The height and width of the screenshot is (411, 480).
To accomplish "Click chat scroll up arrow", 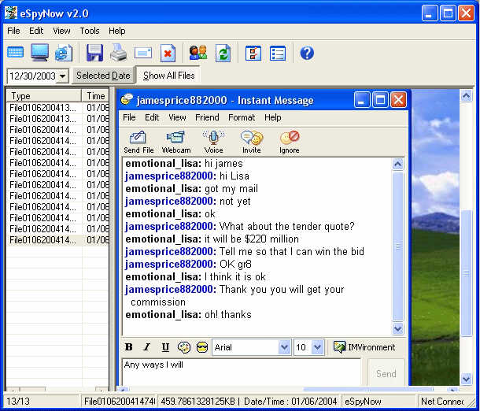I will coord(397,164).
